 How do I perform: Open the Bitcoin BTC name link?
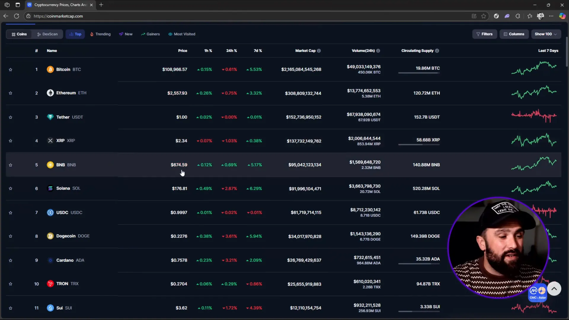coord(68,69)
